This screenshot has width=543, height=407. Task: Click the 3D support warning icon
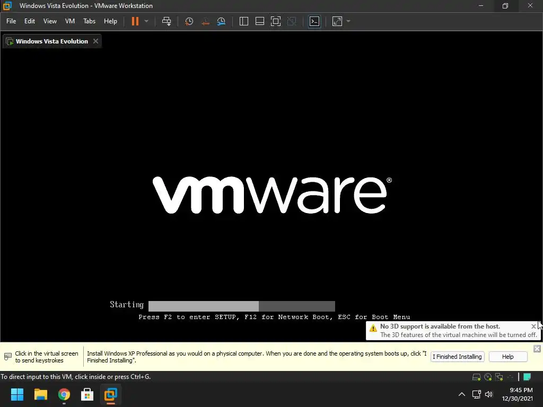[x=373, y=328]
